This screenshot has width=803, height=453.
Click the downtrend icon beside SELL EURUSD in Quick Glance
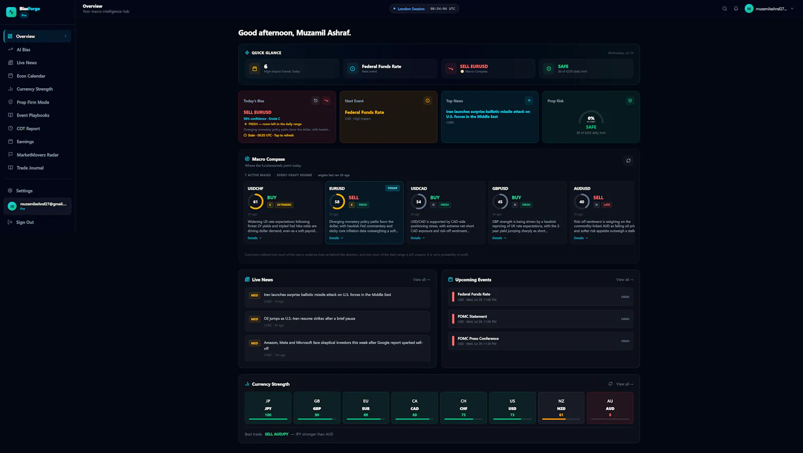point(451,69)
